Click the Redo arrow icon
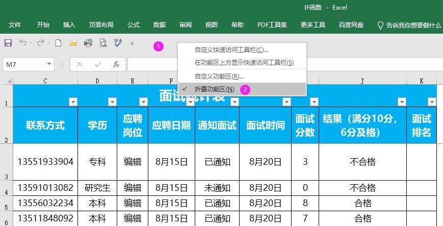 click(41, 43)
